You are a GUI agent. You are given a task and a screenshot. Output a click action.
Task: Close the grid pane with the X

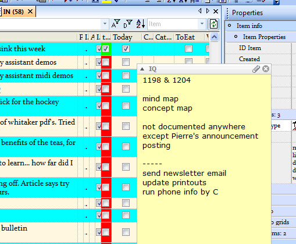[x=216, y=12]
